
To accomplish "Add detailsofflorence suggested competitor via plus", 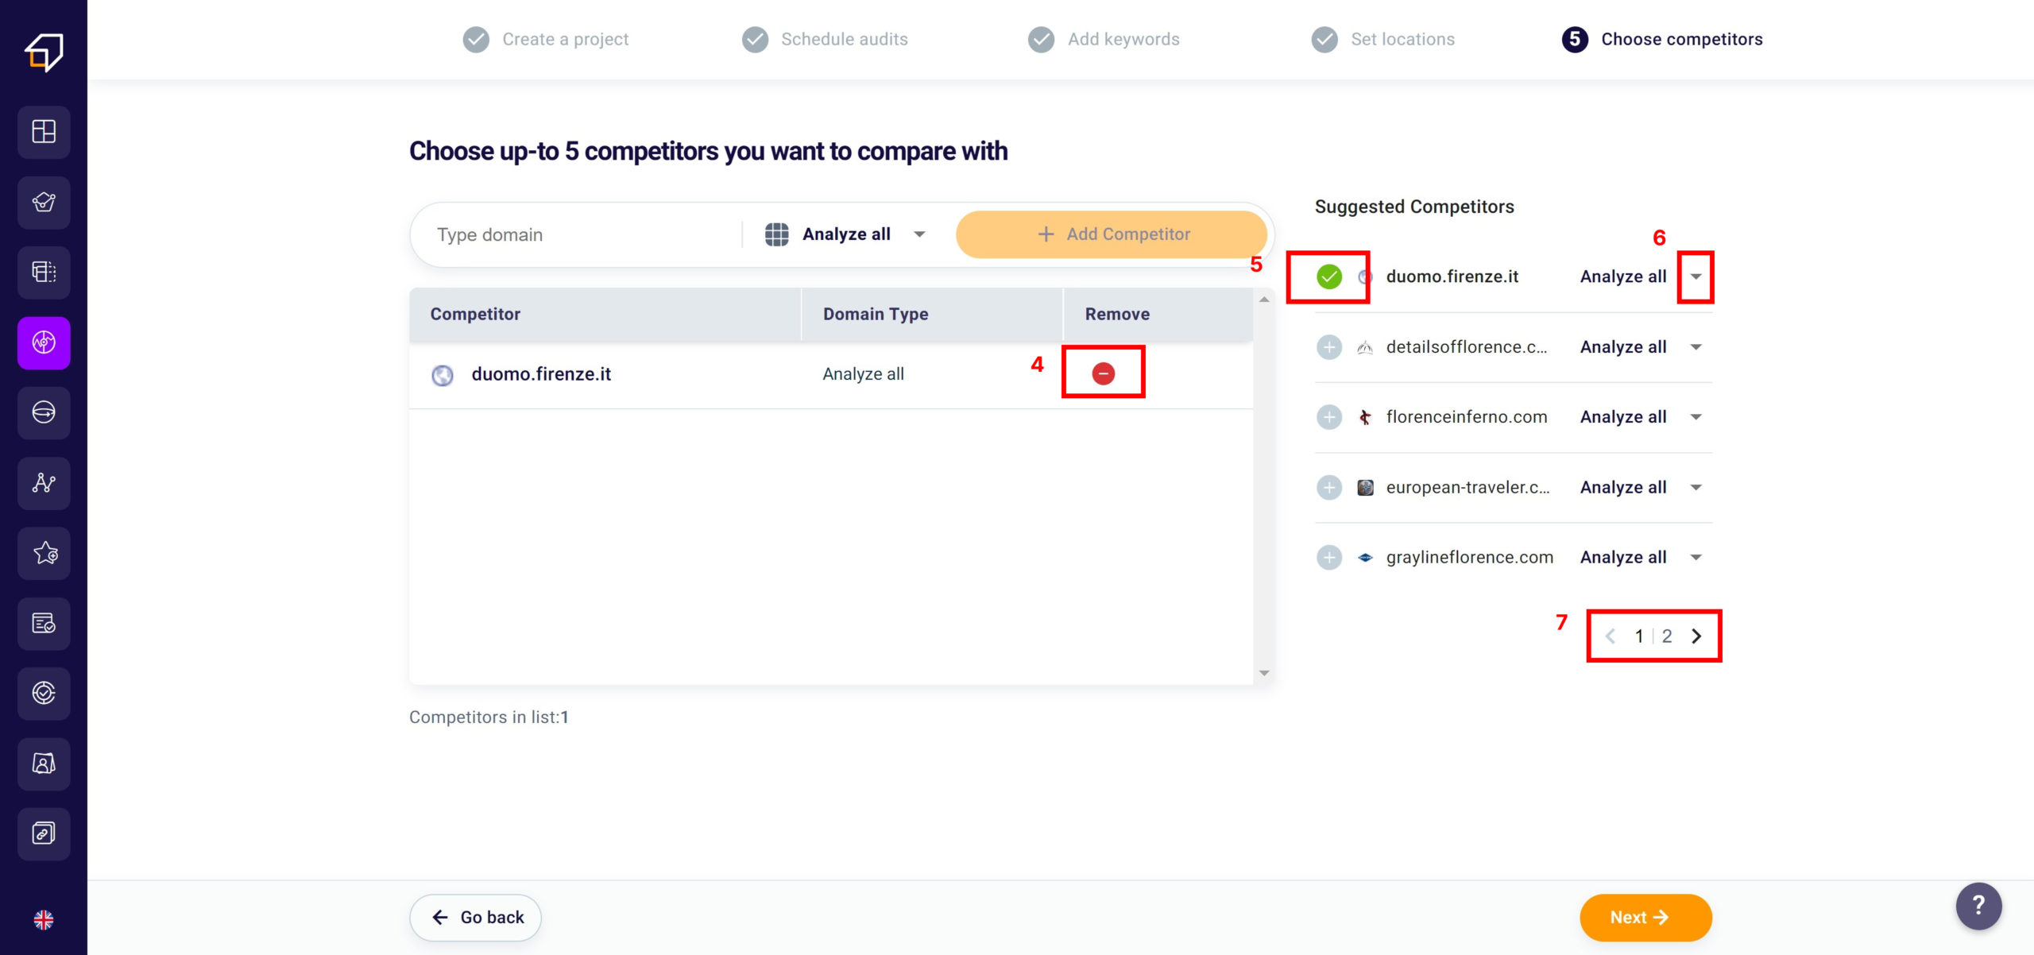I will (1328, 347).
